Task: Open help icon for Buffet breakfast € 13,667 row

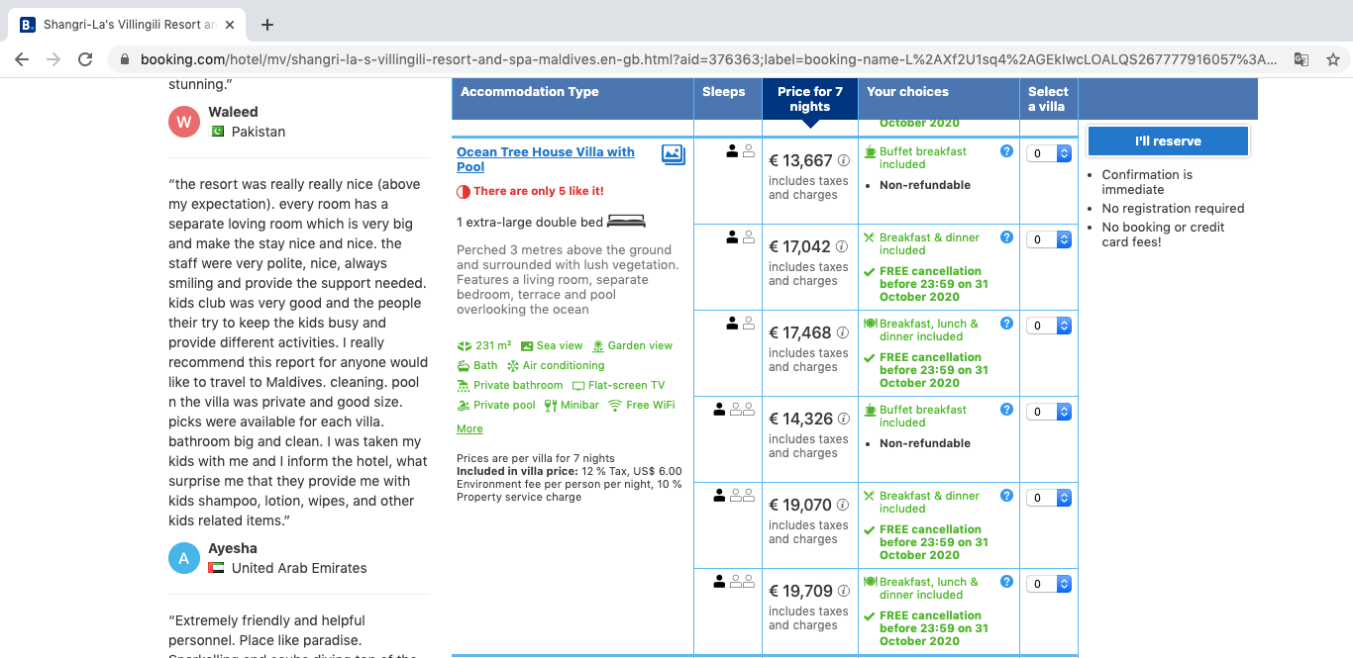Action: click(x=1006, y=151)
